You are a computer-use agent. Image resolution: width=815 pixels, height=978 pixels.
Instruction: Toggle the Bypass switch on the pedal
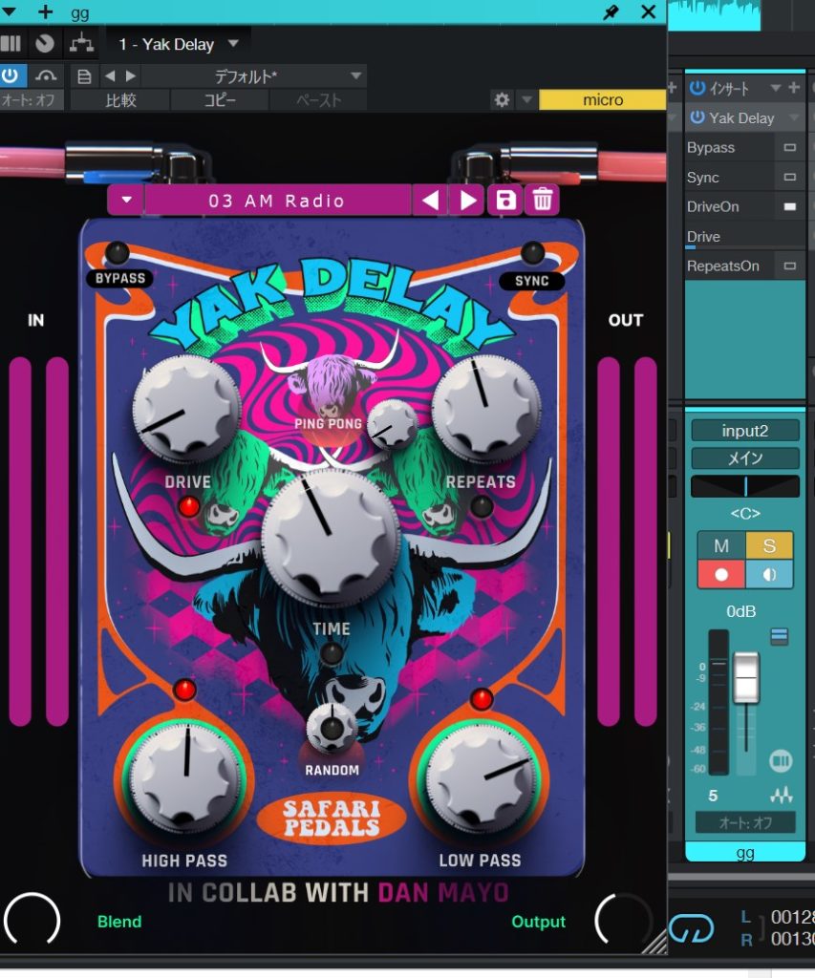pos(118,253)
